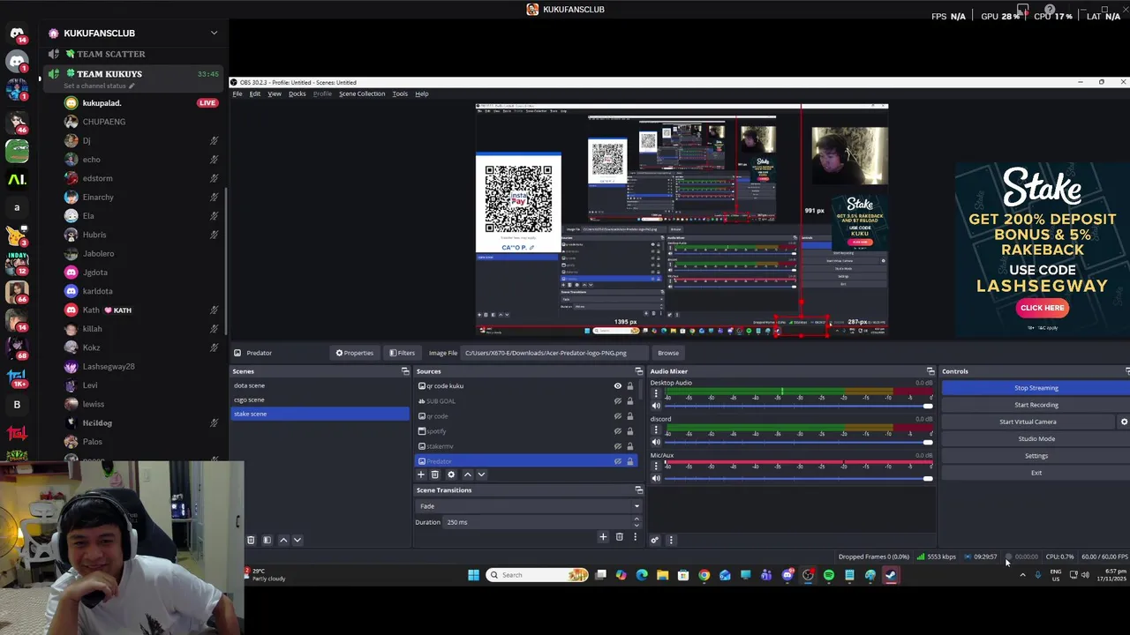Open the Fade transition dropdown
1130x635 pixels.
click(x=529, y=506)
